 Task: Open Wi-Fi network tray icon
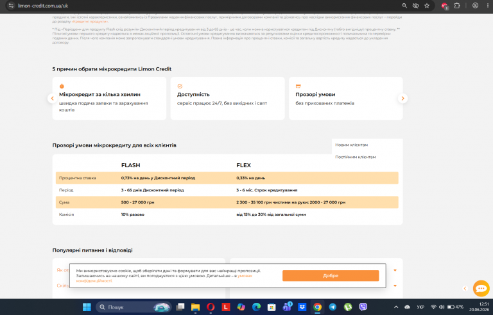point(433,307)
